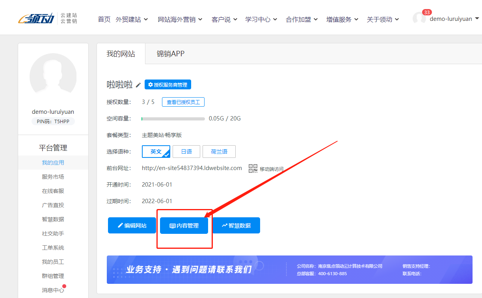Screen dimensions: 482x298
Task: Click the 智慧数据 button with chart icon
Action: (236, 226)
